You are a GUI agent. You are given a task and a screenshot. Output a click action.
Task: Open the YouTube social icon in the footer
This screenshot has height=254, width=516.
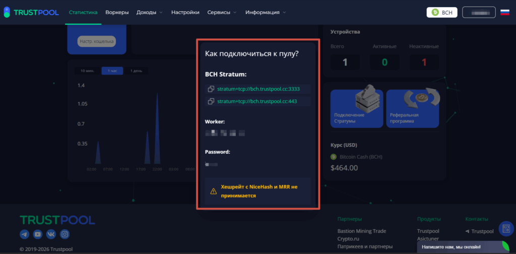[38, 234]
